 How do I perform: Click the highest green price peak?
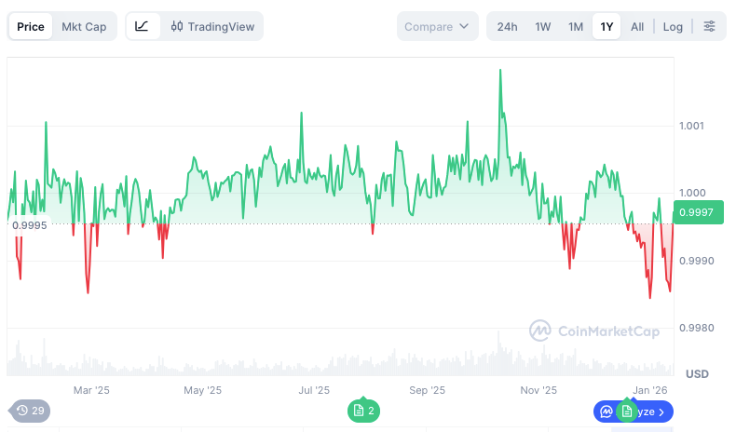coord(500,71)
